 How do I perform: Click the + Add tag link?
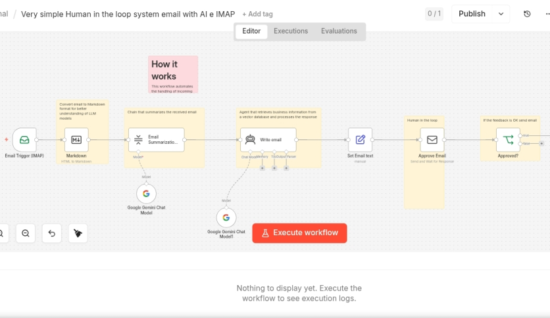(x=257, y=14)
